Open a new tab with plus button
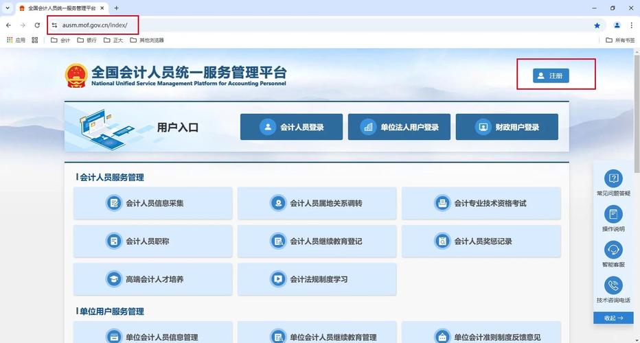Image resolution: width=640 pixels, height=343 pixels. (x=116, y=8)
